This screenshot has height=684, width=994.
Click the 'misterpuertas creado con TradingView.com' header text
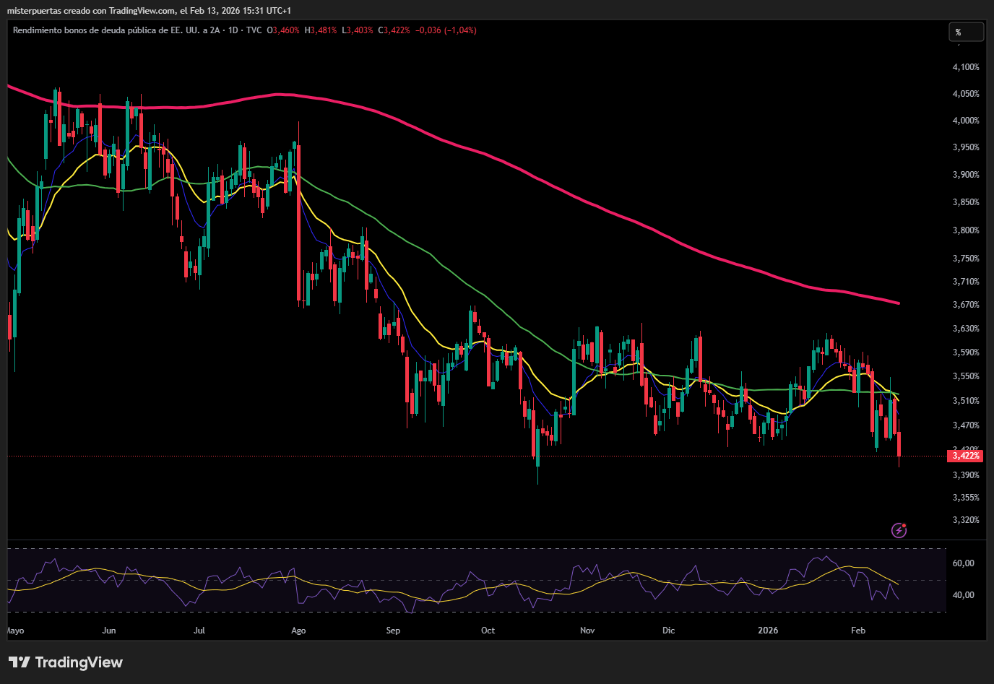point(91,11)
